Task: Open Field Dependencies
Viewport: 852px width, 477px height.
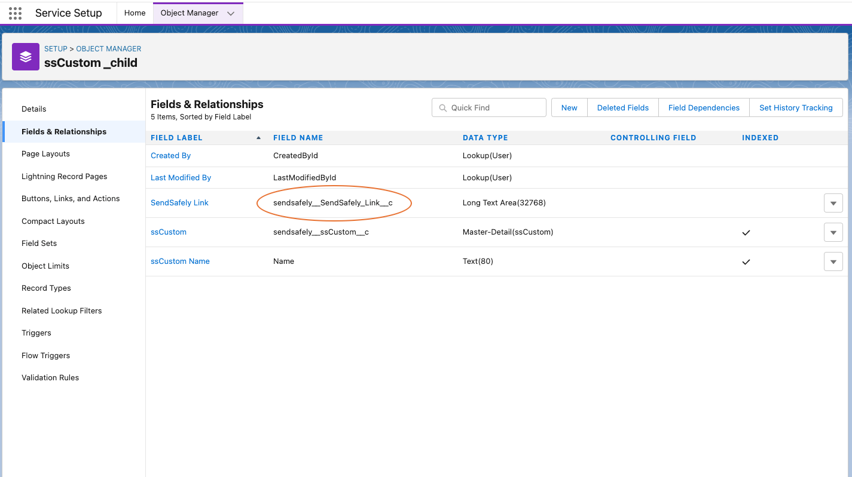Action: 704,108
